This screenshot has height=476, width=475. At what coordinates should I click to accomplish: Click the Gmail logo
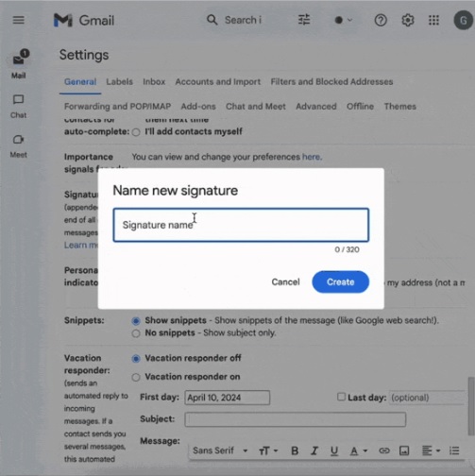tap(84, 21)
